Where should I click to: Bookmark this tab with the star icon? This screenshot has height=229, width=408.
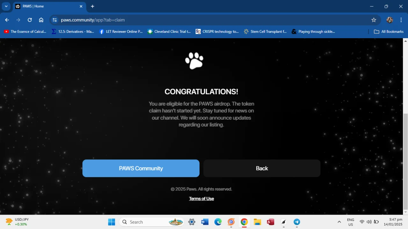(374, 20)
